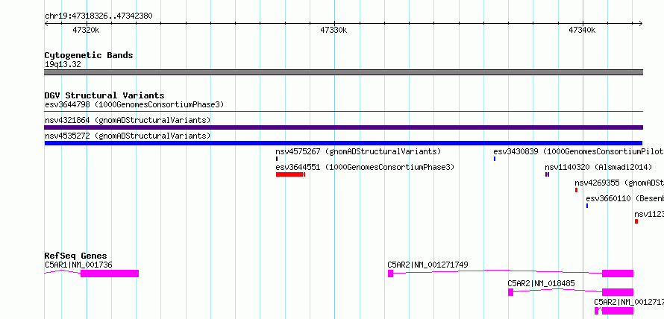The height and width of the screenshot is (319, 664).
Task: Click the right arrow of the ruler
Action: click(641, 23)
